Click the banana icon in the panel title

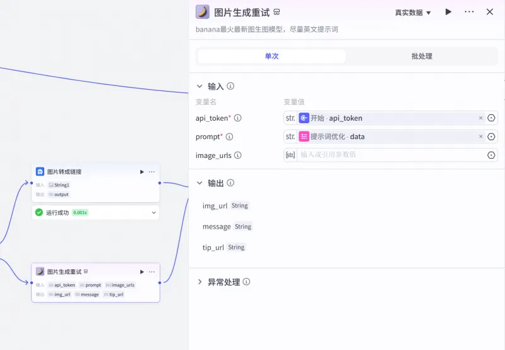pyautogui.click(x=203, y=12)
